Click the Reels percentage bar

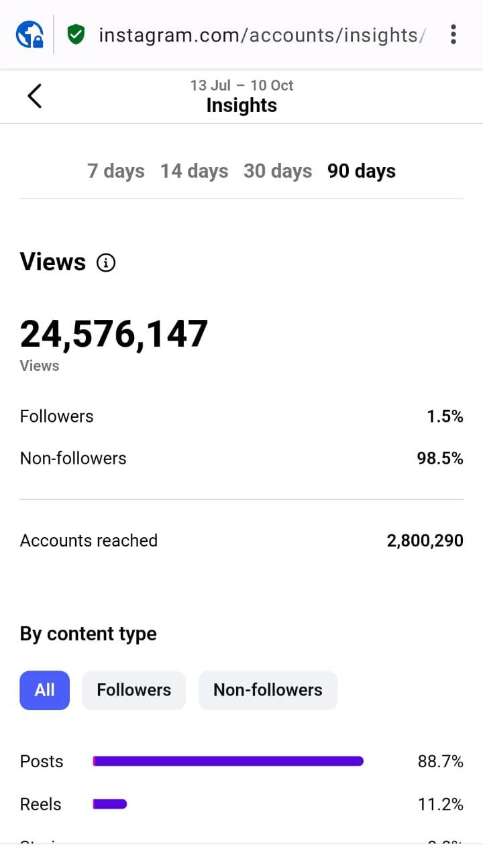(x=110, y=804)
